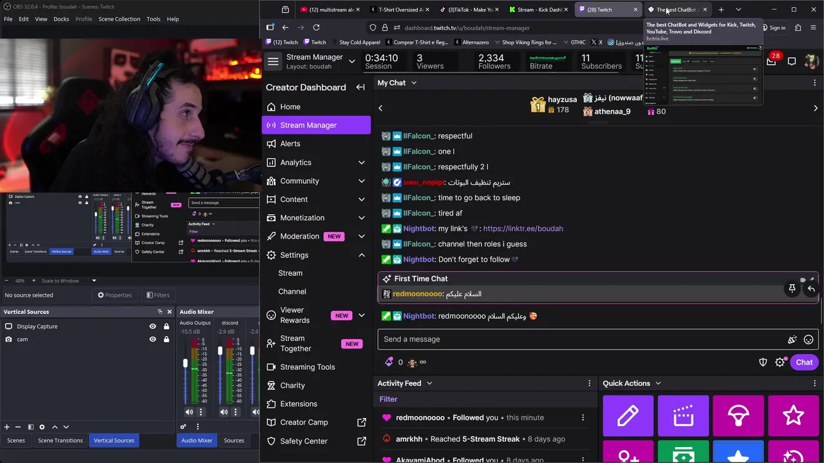
Task: Select the Display Capture source row
Action: [88, 327]
